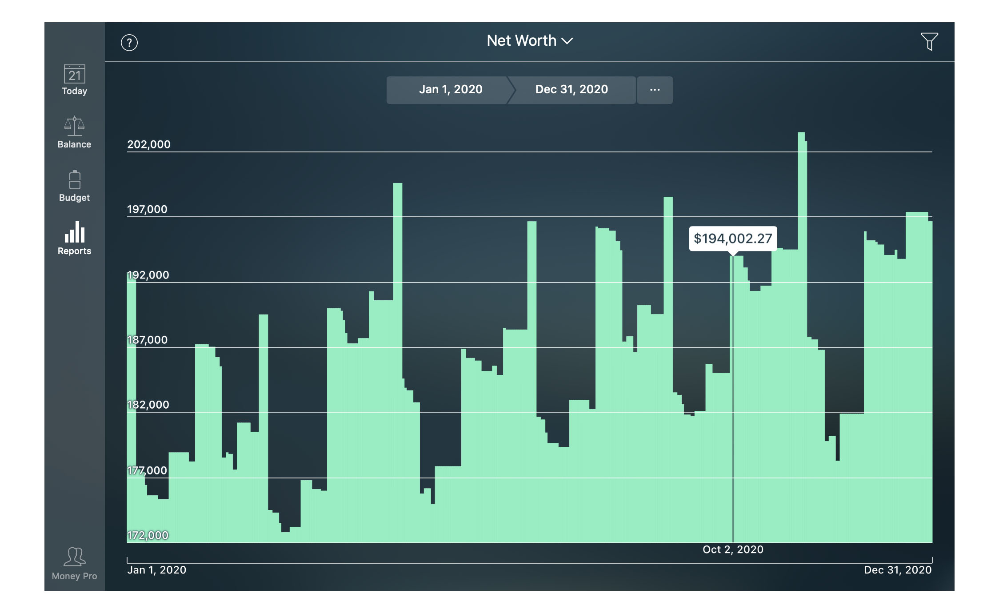
Task: Open the more options ellipsis button
Action: click(655, 90)
